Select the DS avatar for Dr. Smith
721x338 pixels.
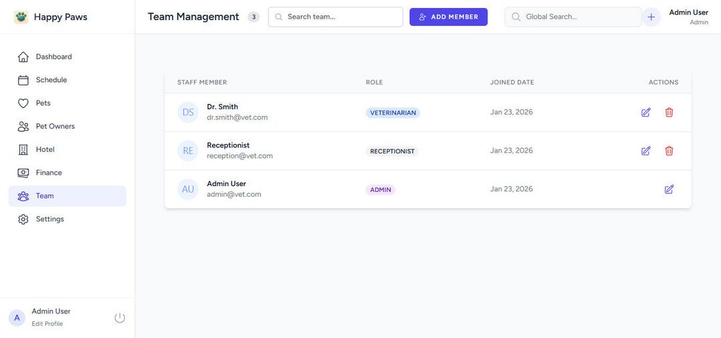pos(188,112)
